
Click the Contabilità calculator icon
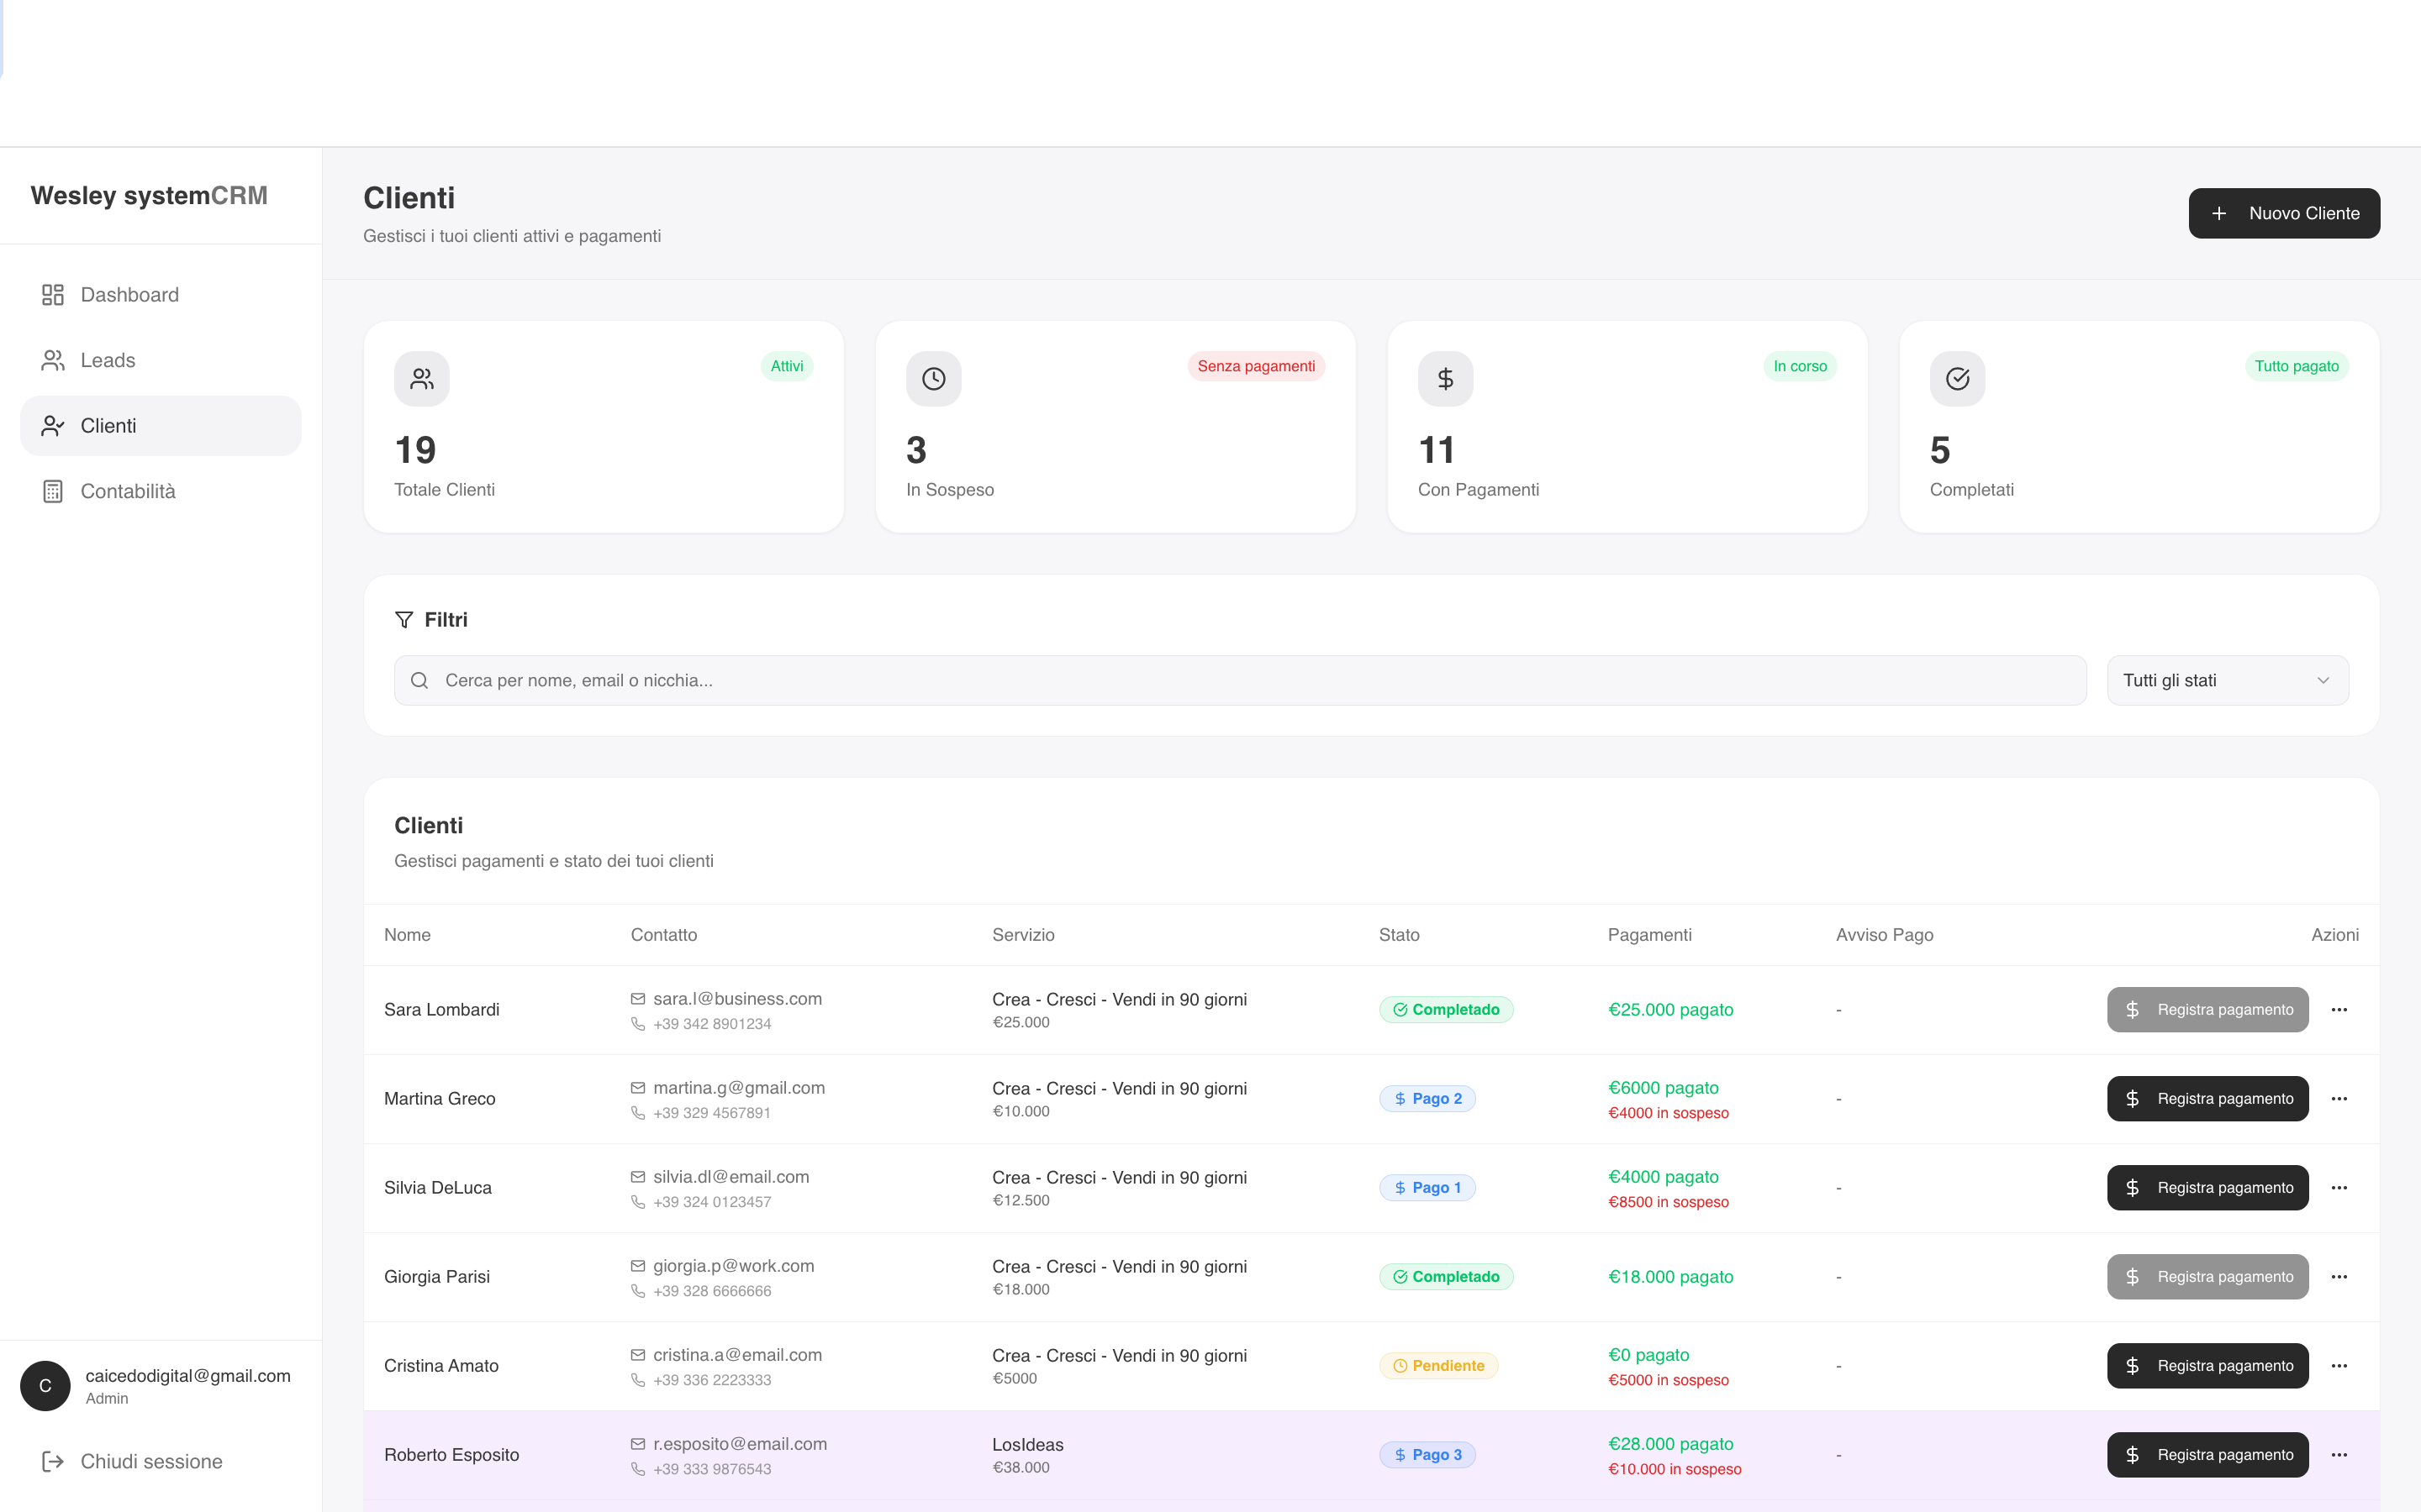tap(53, 491)
